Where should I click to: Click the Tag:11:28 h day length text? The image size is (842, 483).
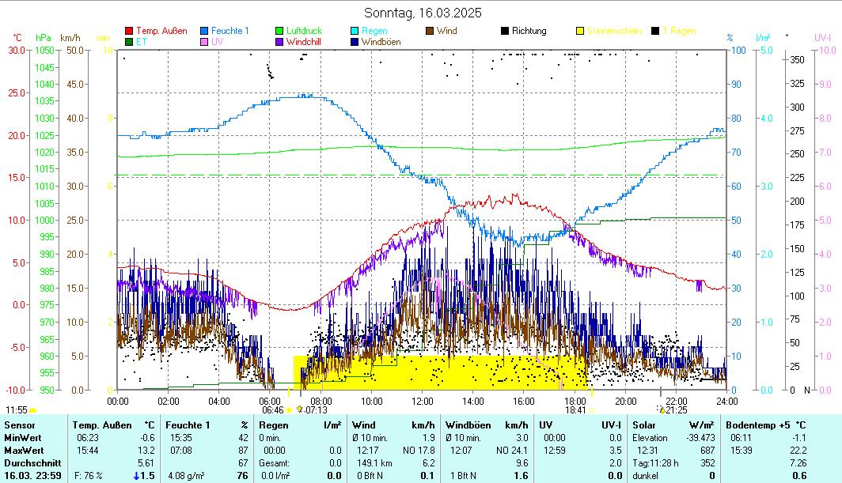tap(655, 463)
